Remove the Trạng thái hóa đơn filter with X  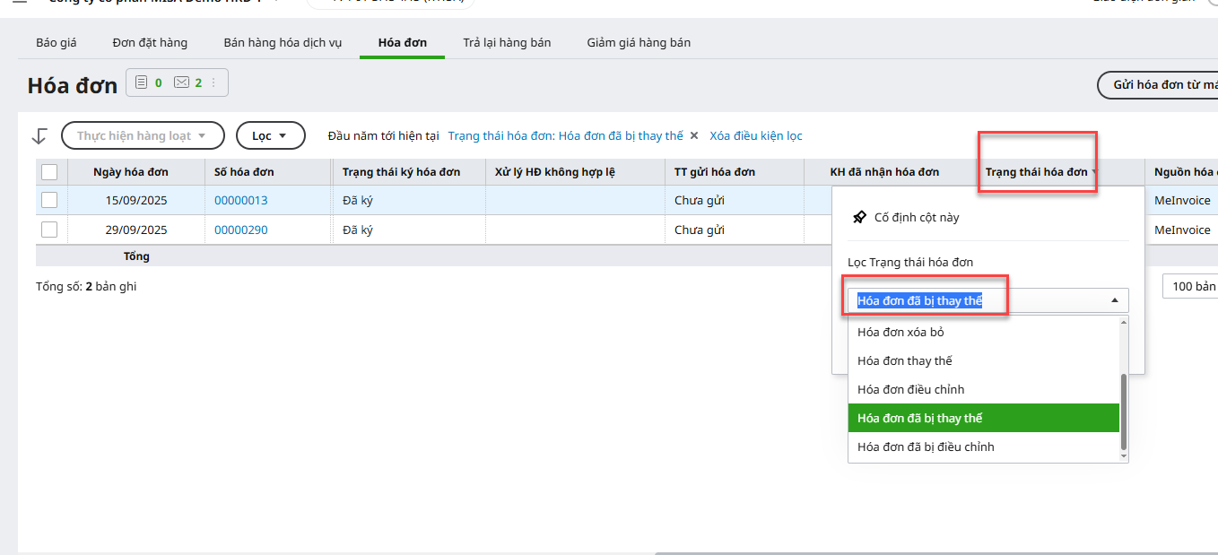693,135
